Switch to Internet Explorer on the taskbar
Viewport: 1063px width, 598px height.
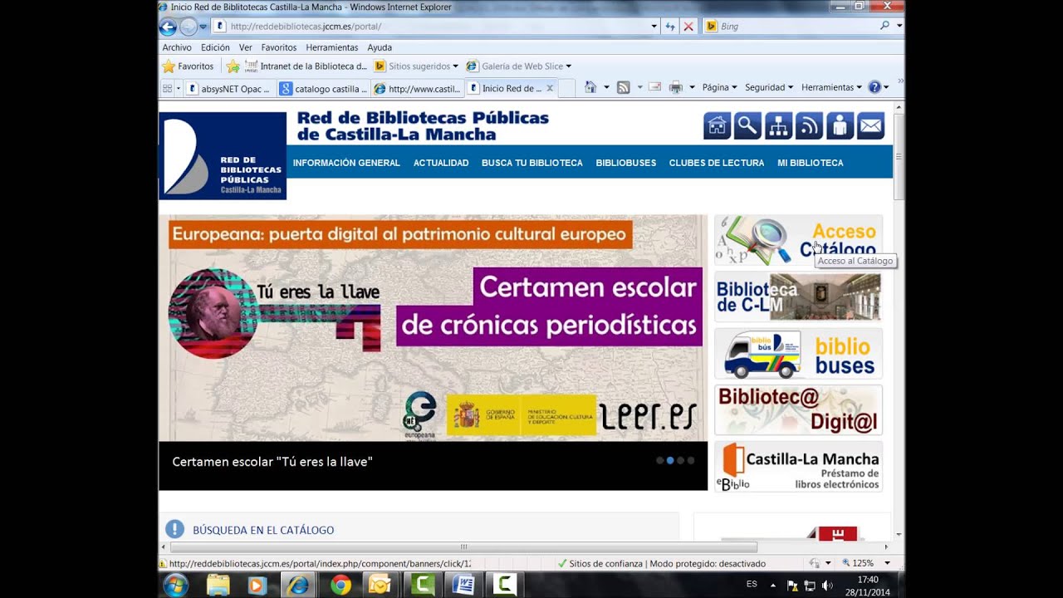pyautogui.click(x=297, y=585)
